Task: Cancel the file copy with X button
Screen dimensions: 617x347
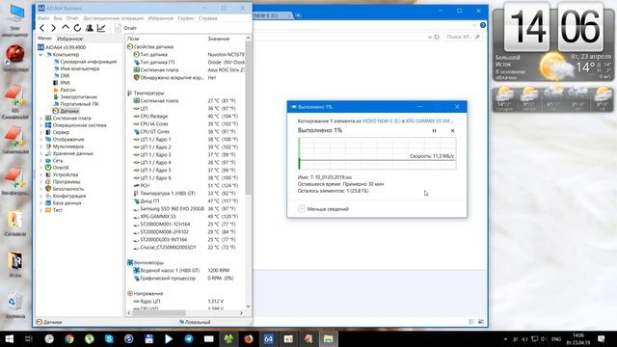Action: pos(452,131)
